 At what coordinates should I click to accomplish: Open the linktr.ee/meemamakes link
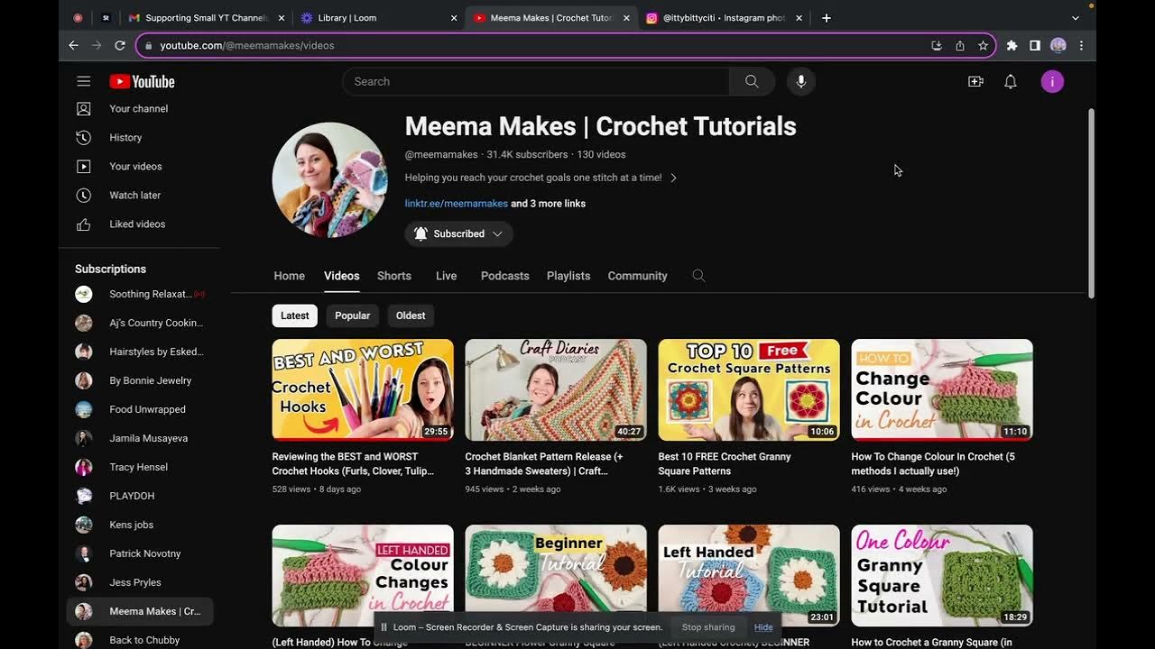pyautogui.click(x=456, y=204)
